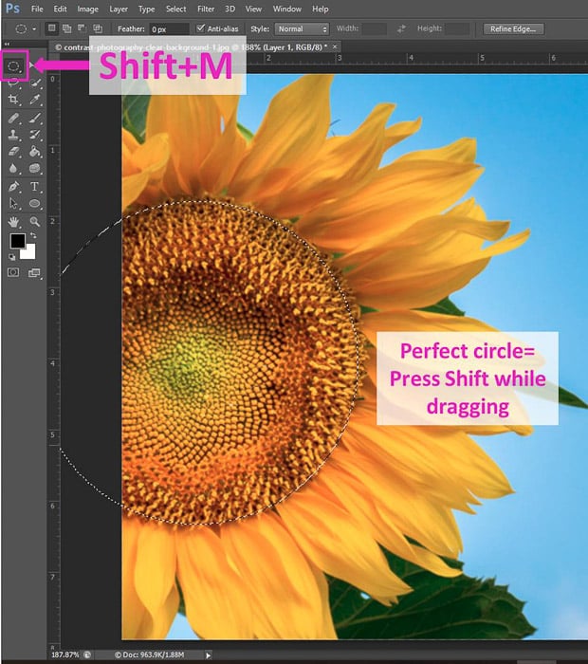Viewport: 588px width, 664px height.
Task: Select the Paint Bucket tool
Action: click(35, 152)
